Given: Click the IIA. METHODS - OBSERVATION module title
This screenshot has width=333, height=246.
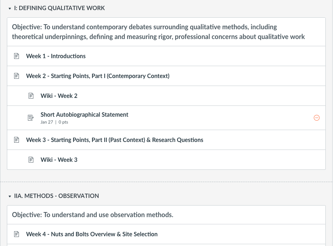Looking at the screenshot, I should point(57,196).
